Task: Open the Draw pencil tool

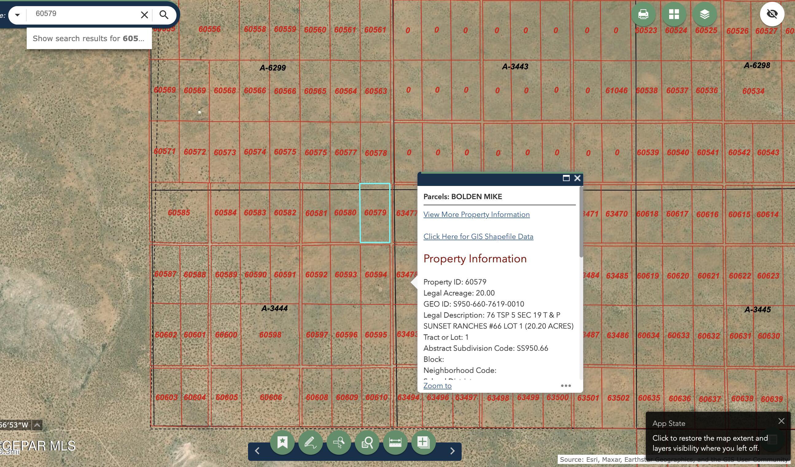Action: point(310,442)
